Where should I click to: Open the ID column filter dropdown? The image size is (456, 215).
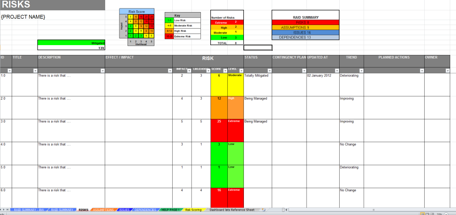(9, 71)
